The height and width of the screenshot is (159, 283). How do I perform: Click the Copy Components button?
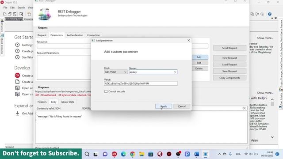[x=229, y=78]
